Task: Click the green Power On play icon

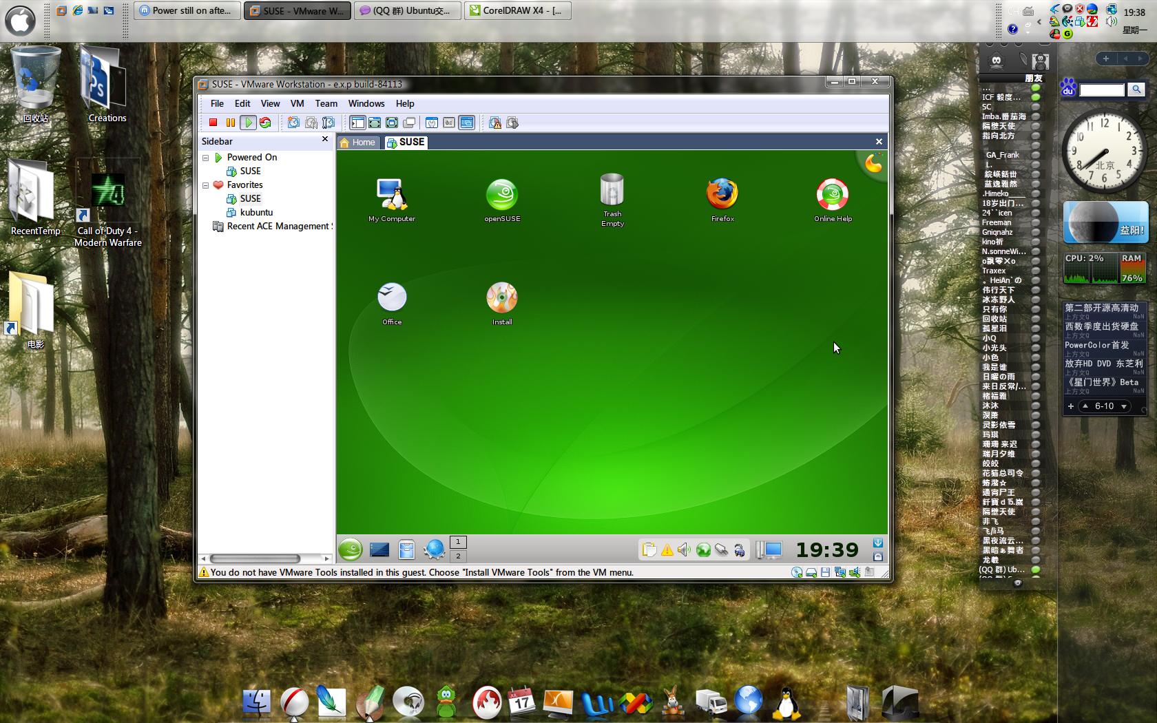Action: 248,123
